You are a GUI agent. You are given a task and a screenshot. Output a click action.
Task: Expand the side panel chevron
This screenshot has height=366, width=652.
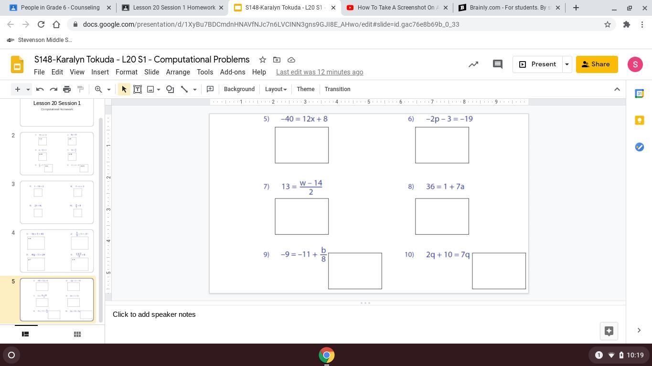pyautogui.click(x=639, y=330)
